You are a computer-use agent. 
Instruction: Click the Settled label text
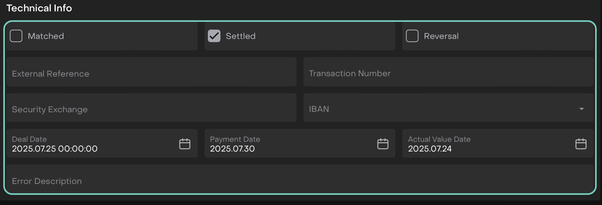coord(240,36)
